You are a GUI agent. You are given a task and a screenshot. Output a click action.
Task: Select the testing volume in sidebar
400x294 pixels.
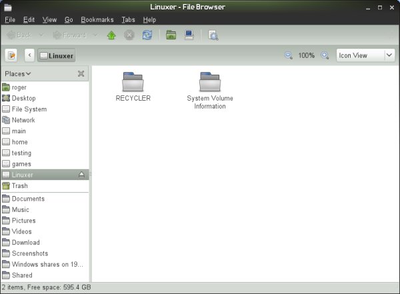(45, 153)
